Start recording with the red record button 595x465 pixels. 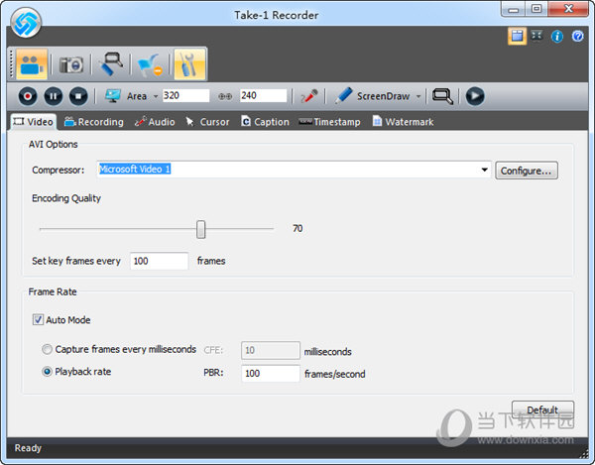28,96
